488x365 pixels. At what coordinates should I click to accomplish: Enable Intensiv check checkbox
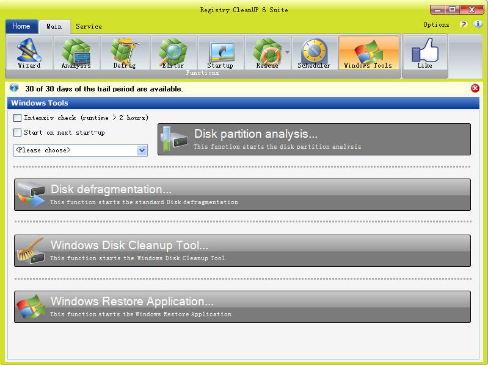point(18,118)
